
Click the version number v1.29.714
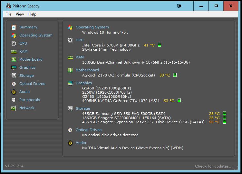[x=15, y=166]
